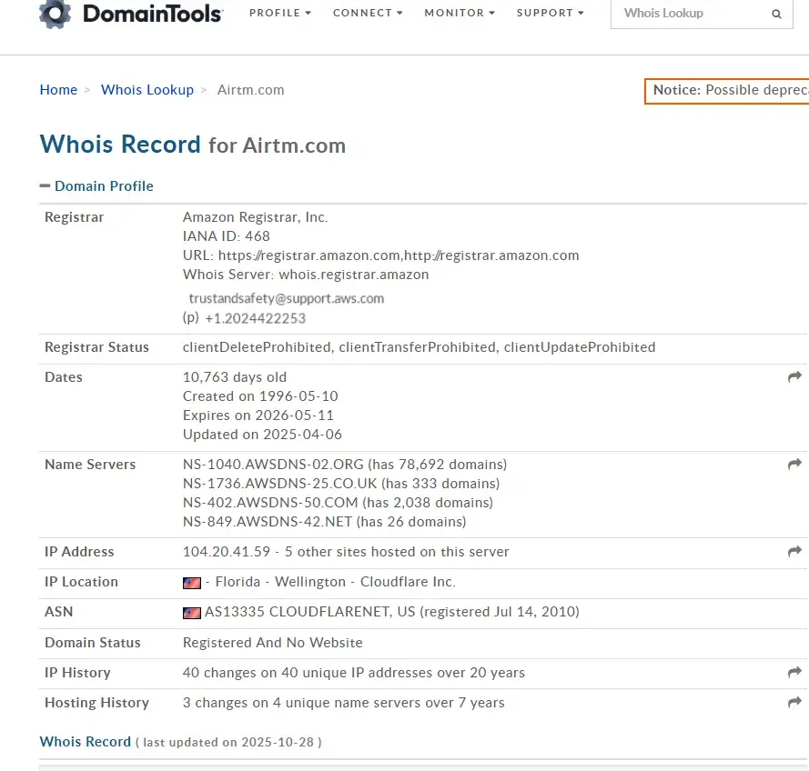Click the DomainTools wordmark

click(x=153, y=14)
